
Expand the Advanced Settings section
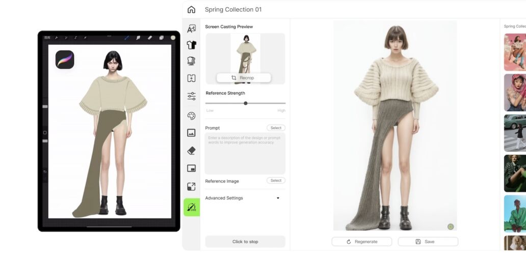278,198
